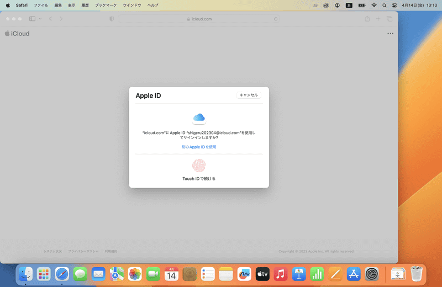Viewport: 442px width, 287px height.
Task: Open Keynote from the Dock
Action: point(299,274)
